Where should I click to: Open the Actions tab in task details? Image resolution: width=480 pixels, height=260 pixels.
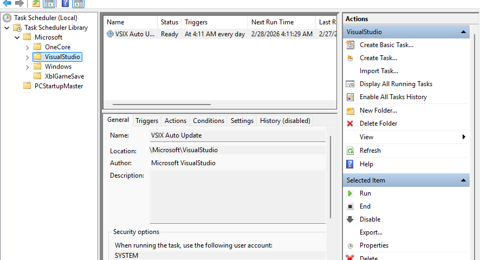[x=176, y=121]
